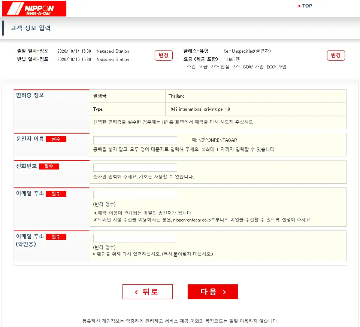
Task: Click the 요금 코스: 안심 코스 text
Action: click(219, 67)
